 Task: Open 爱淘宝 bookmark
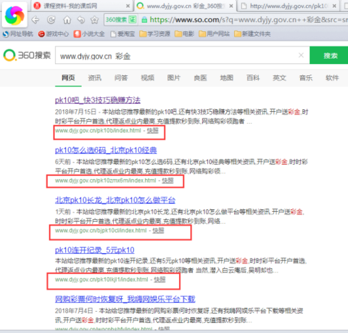tap(122, 34)
